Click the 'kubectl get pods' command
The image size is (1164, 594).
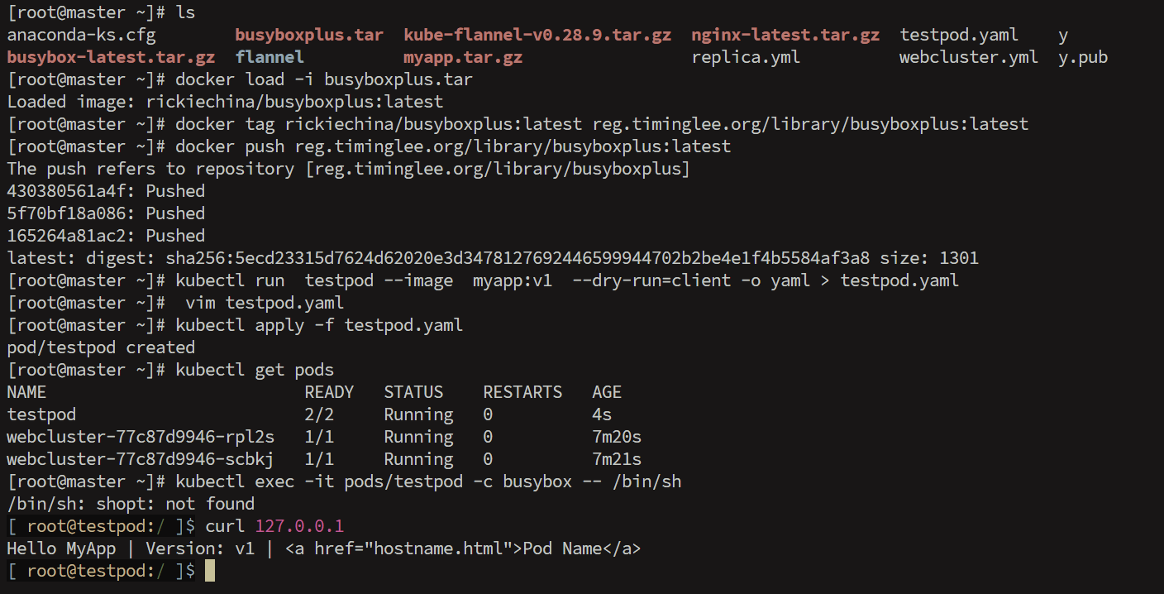point(255,370)
